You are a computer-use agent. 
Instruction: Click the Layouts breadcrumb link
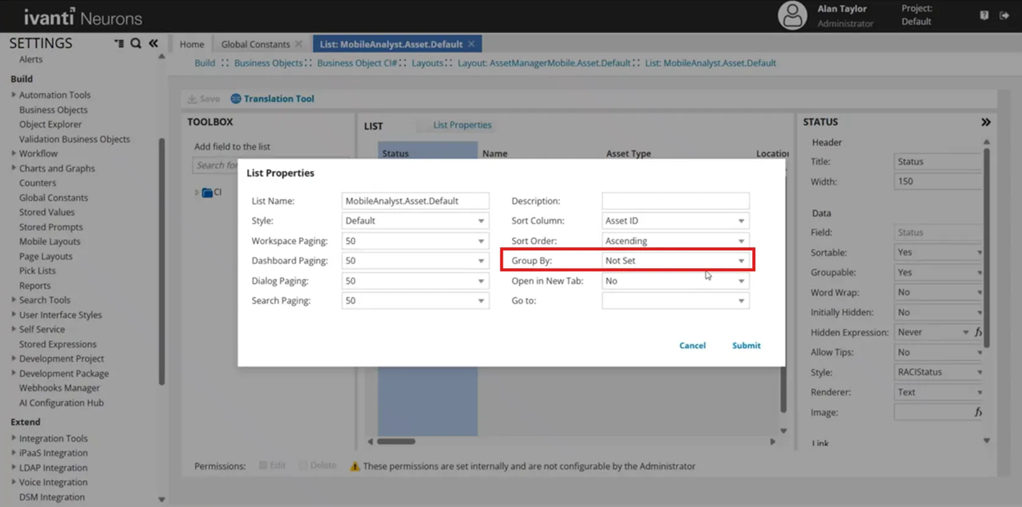(428, 63)
